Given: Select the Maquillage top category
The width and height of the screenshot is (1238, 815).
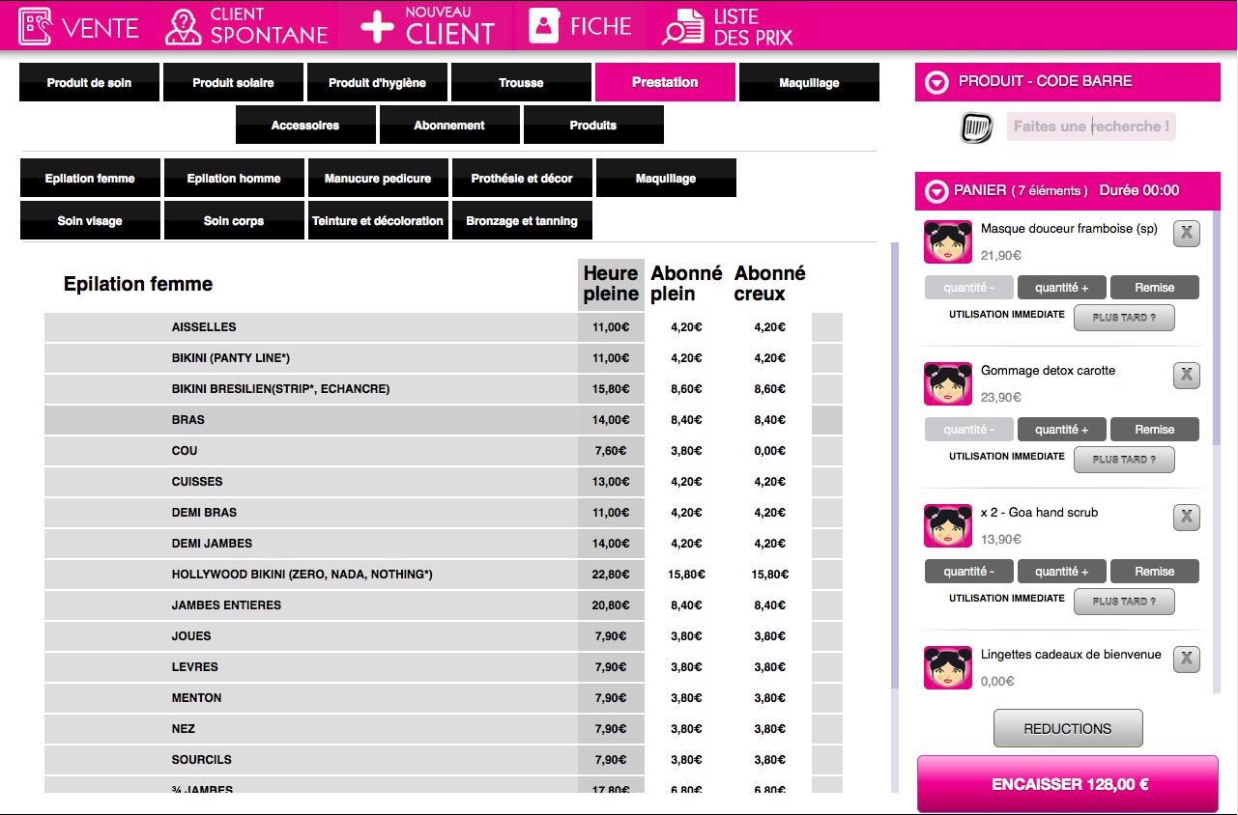Looking at the screenshot, I should [x=809, y=82].
